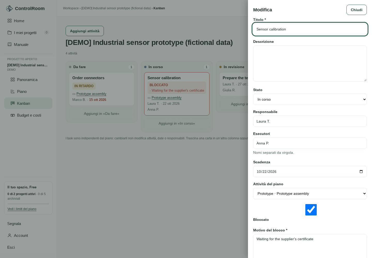Open the Stato dropdown

tap(310, 99)
